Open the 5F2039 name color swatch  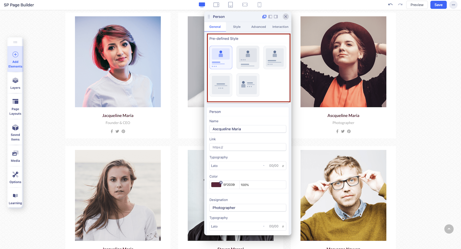216,185
